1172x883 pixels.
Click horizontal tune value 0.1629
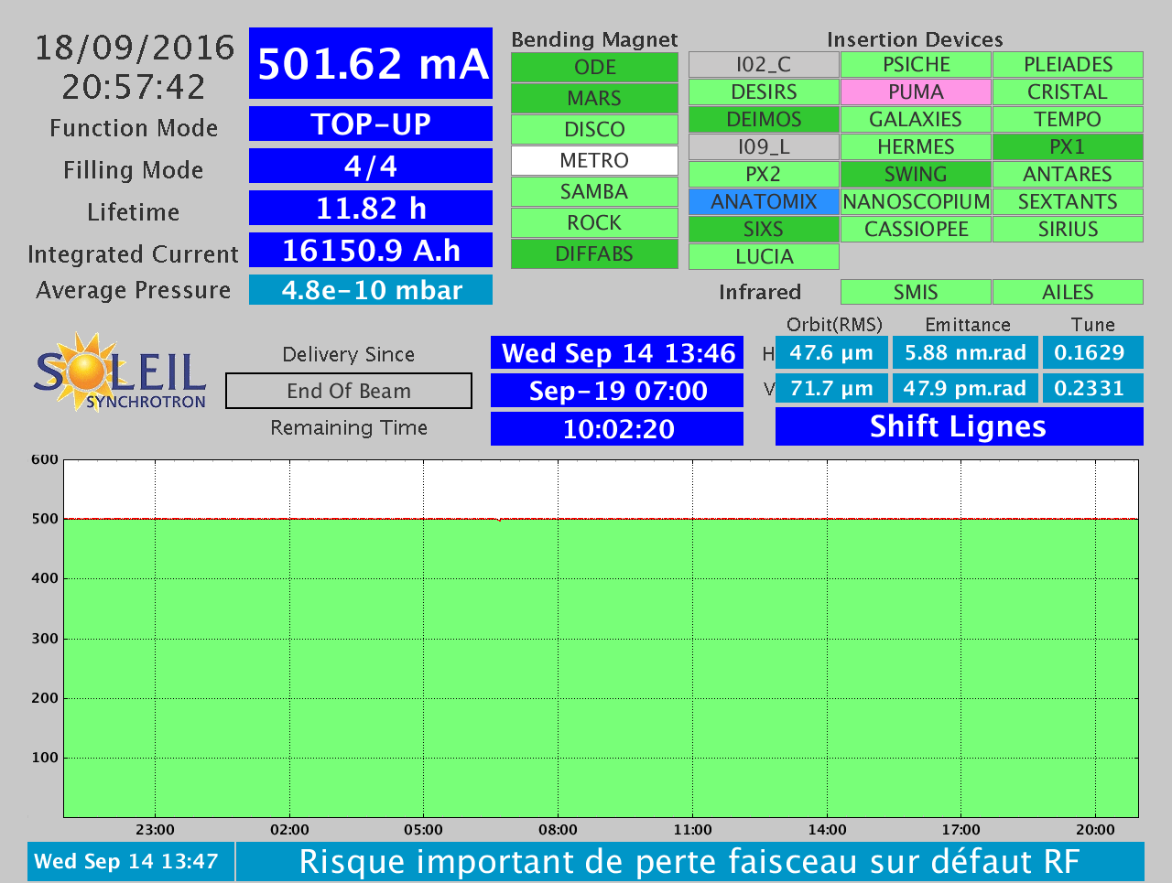click(1093, 352)
